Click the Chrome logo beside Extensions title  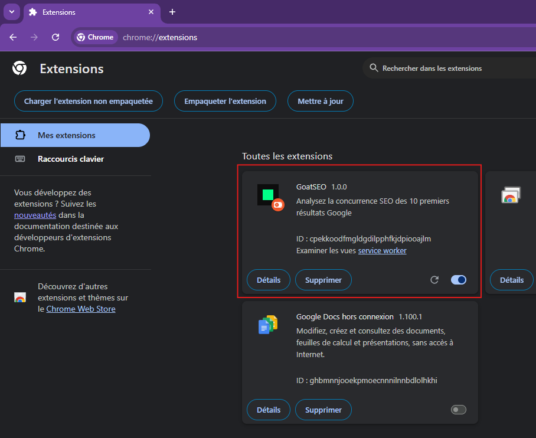tap(19, 68)
